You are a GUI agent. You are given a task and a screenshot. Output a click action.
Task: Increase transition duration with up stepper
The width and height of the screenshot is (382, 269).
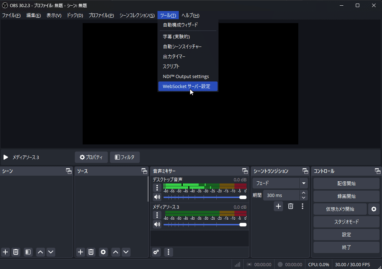(304, 193)
